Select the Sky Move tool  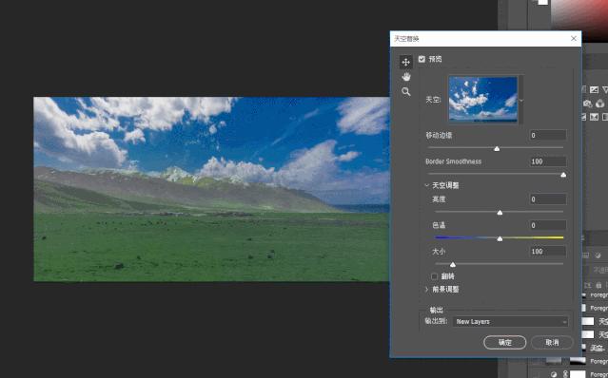click(x=405, y=62)
